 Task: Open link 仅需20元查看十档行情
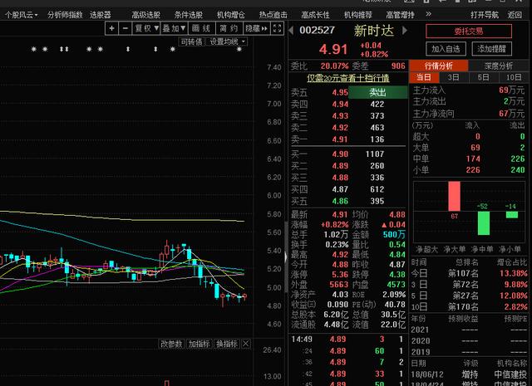(x=348, y=78)
